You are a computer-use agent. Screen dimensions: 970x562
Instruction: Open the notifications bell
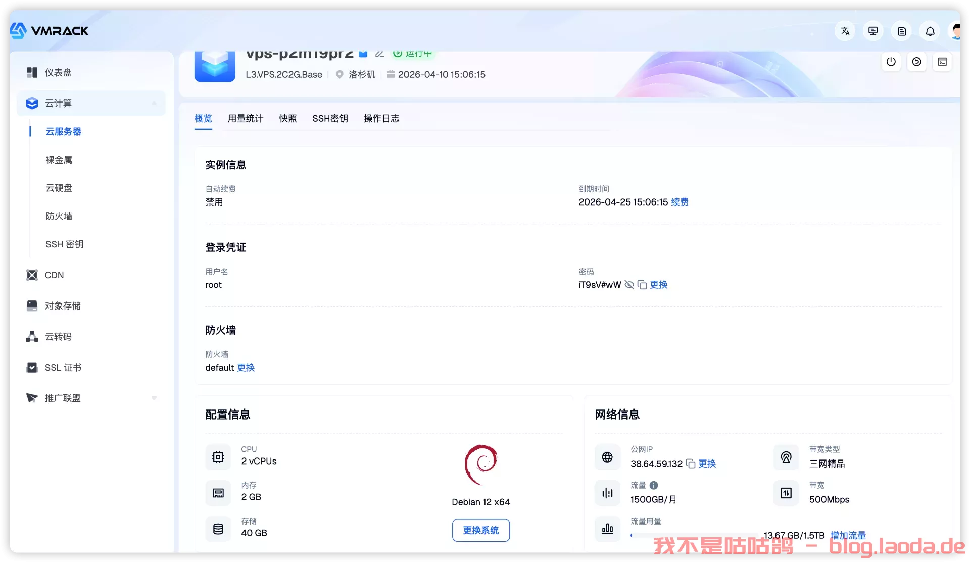click(930, 31)
